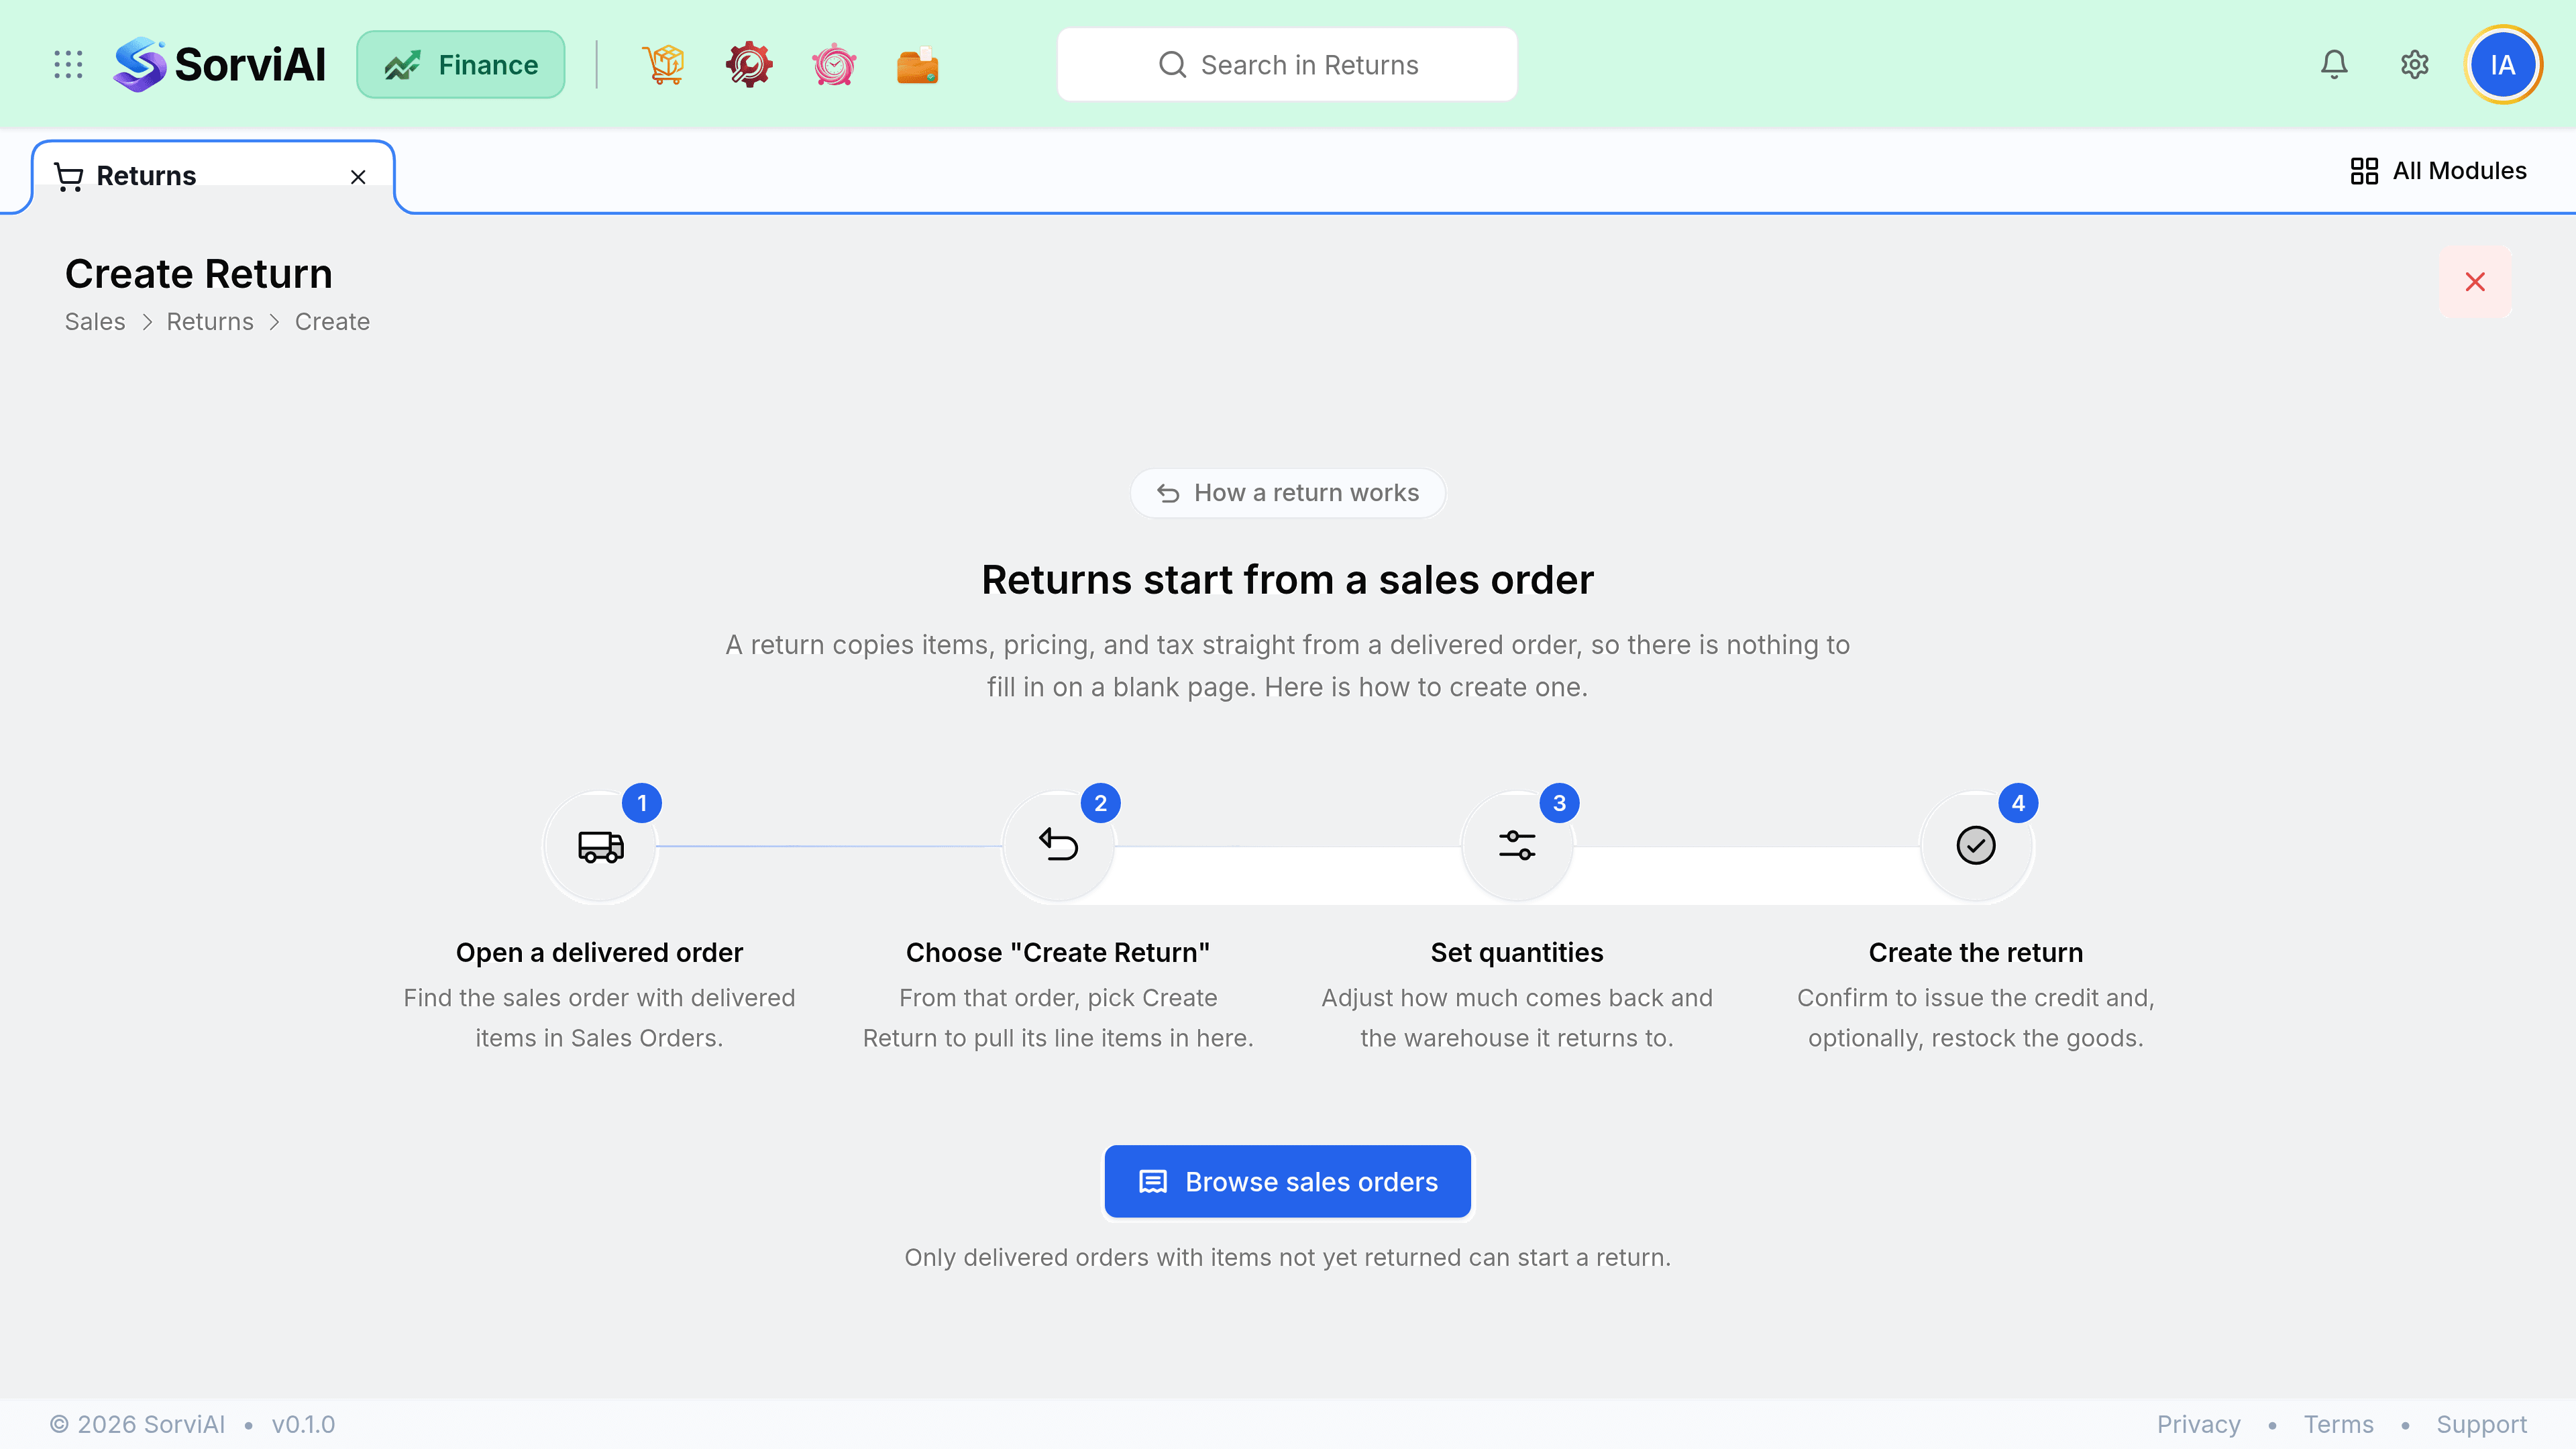This screenshot has height=1449, width=2576.
Task: Click the 'Open a delivered order' heading
Action: [600, 952]
